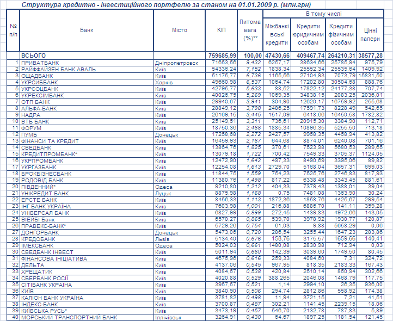Click 'СІТІБАНК УКРАЇНА' cell

87,285
